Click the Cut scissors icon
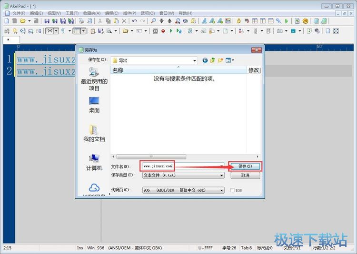The width and height of the screenshot is (357, 254). pyautogui.click(x=100, y=21)
